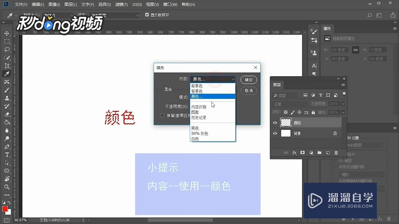Select the Crop tool
The height and width of the screenshot is (224, 399).
coord(7,66)
